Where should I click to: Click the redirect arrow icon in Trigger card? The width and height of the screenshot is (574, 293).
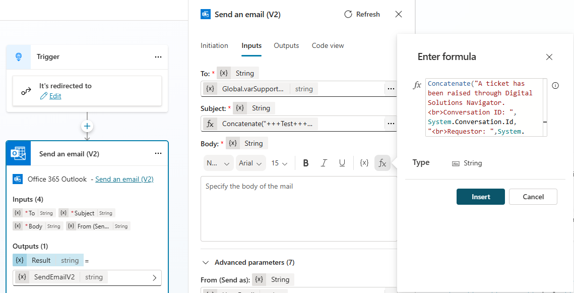tap(26, 91)
